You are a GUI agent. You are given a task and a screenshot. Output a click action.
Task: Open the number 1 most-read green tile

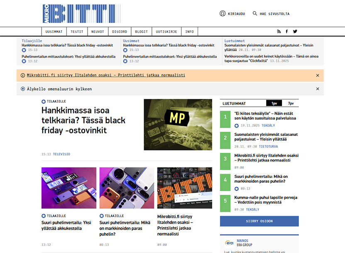[x=225, y=118]
